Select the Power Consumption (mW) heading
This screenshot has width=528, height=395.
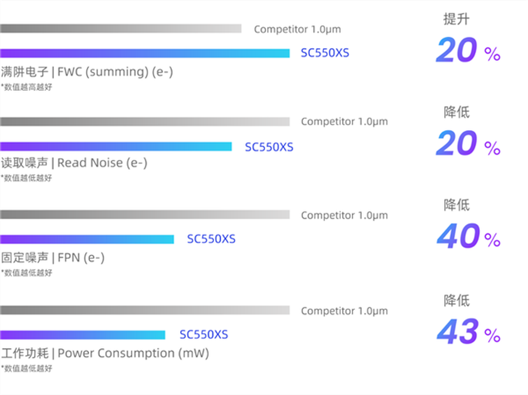[105, 354]
